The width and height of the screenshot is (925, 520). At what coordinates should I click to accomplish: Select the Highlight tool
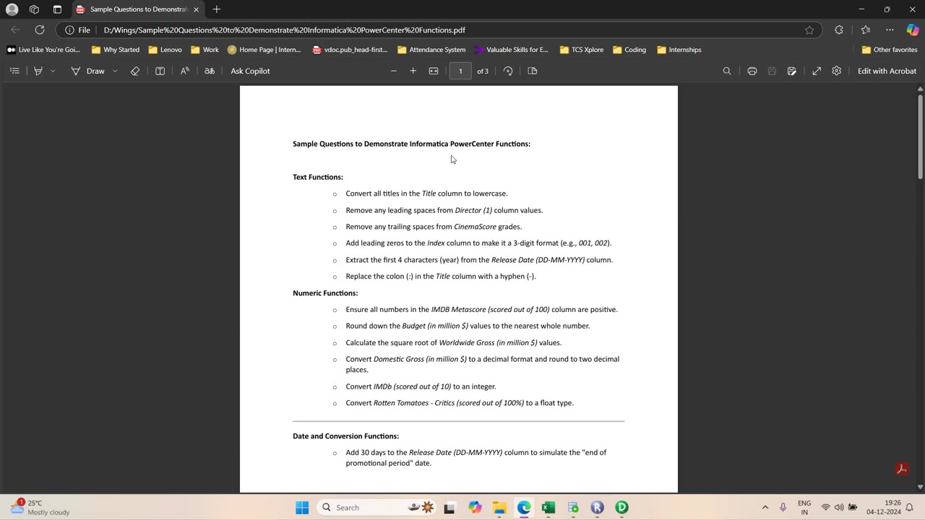38,71
